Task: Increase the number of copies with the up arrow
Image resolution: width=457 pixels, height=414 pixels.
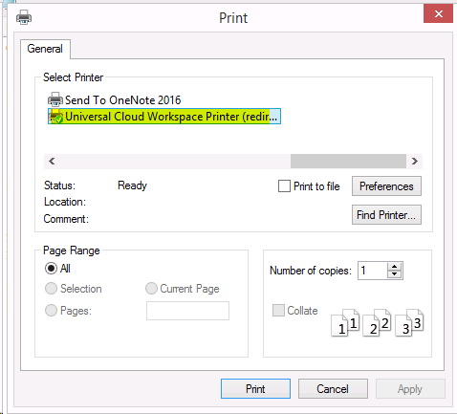Action: coord(395,267)
